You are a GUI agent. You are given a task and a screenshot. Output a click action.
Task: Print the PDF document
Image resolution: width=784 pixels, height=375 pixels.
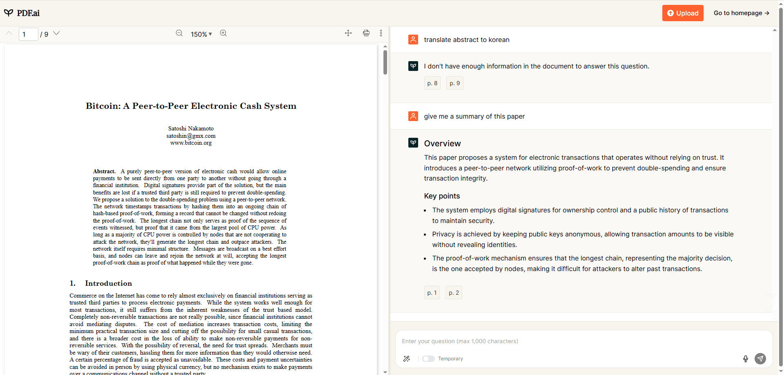[x=366, y=33]
